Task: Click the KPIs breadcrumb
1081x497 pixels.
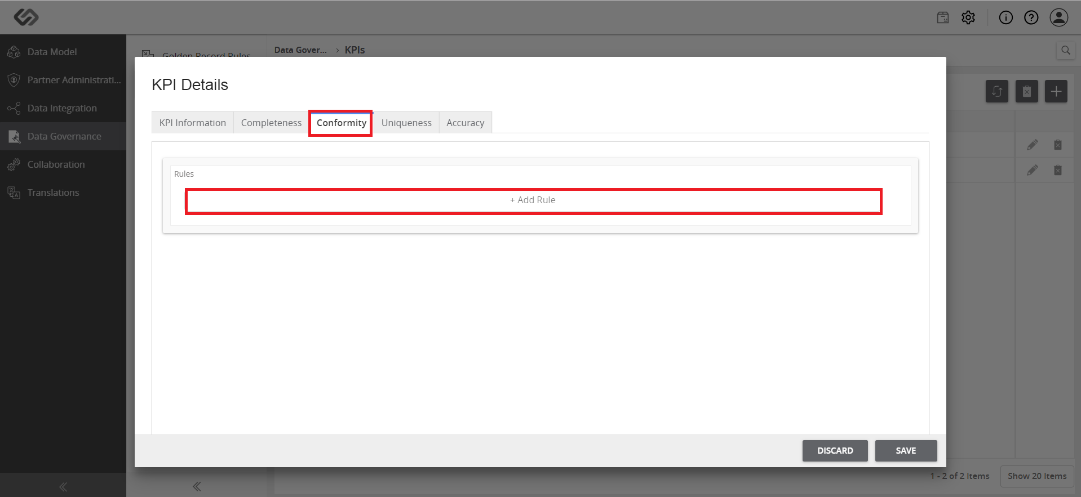Action: 355,50
